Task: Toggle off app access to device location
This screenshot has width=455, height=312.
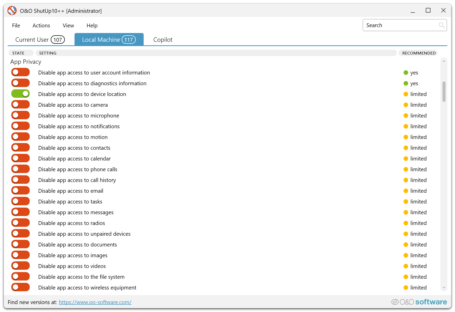Action: 20,94
